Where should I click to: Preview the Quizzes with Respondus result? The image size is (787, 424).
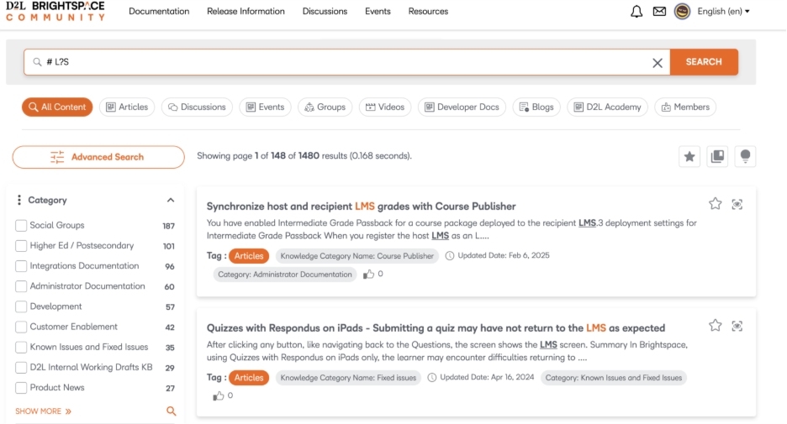[x=737, y=326]
